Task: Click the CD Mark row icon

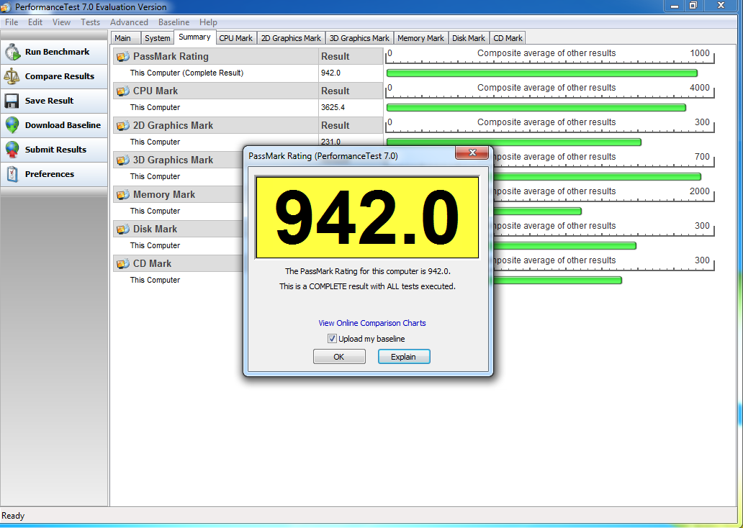Action: coord(122,264)
